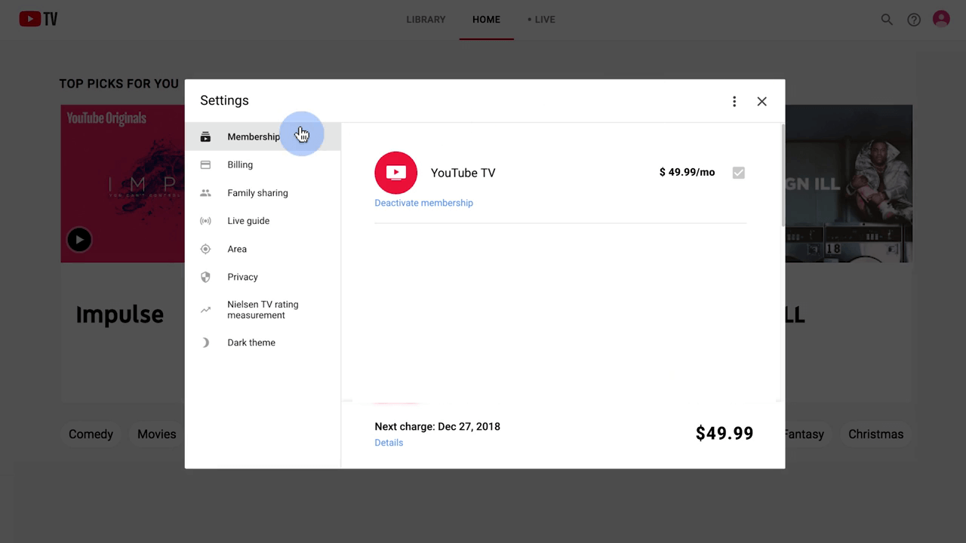
Task: Toggle the YouTube TV membership checkbox
Action: point(739,173)
